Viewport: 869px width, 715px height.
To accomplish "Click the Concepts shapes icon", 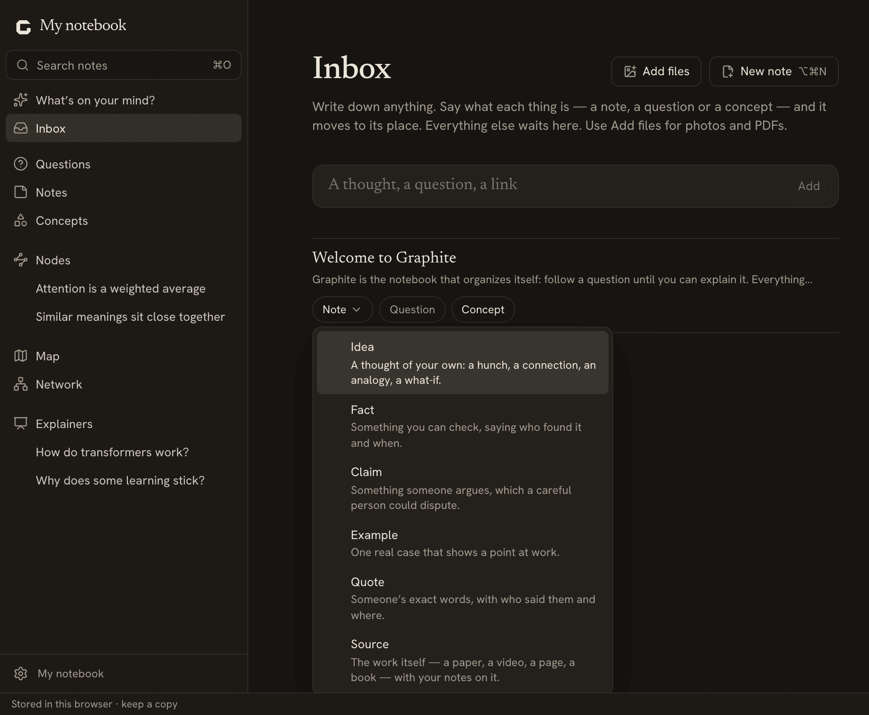I will 21,220.
